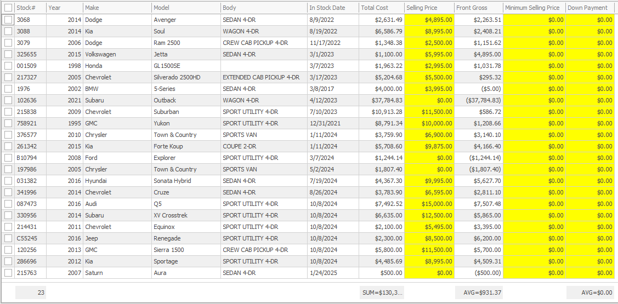Click selling price $12,500.00 for Subaru Crosstrek
The width and height of the screenshot is (618, 304).
point(429,215)
